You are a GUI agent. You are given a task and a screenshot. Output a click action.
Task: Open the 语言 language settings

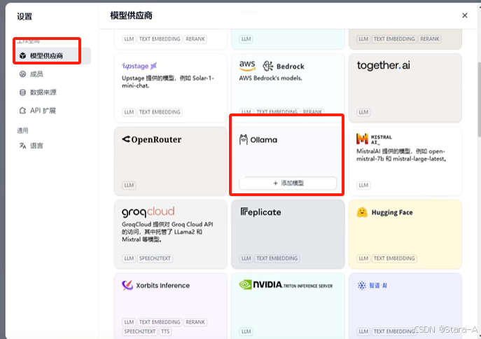(x=36, y=146)
